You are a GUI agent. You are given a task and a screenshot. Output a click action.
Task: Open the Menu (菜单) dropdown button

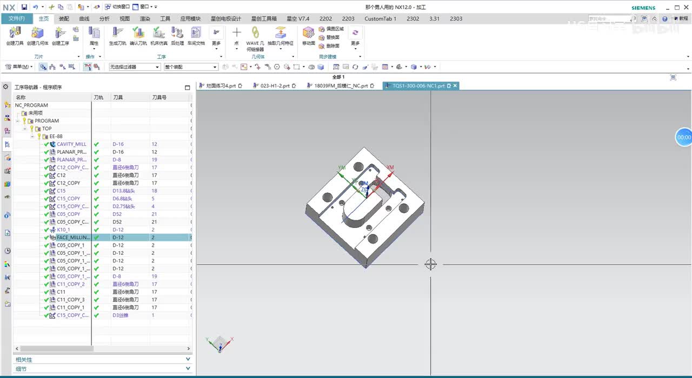[19, 67]
